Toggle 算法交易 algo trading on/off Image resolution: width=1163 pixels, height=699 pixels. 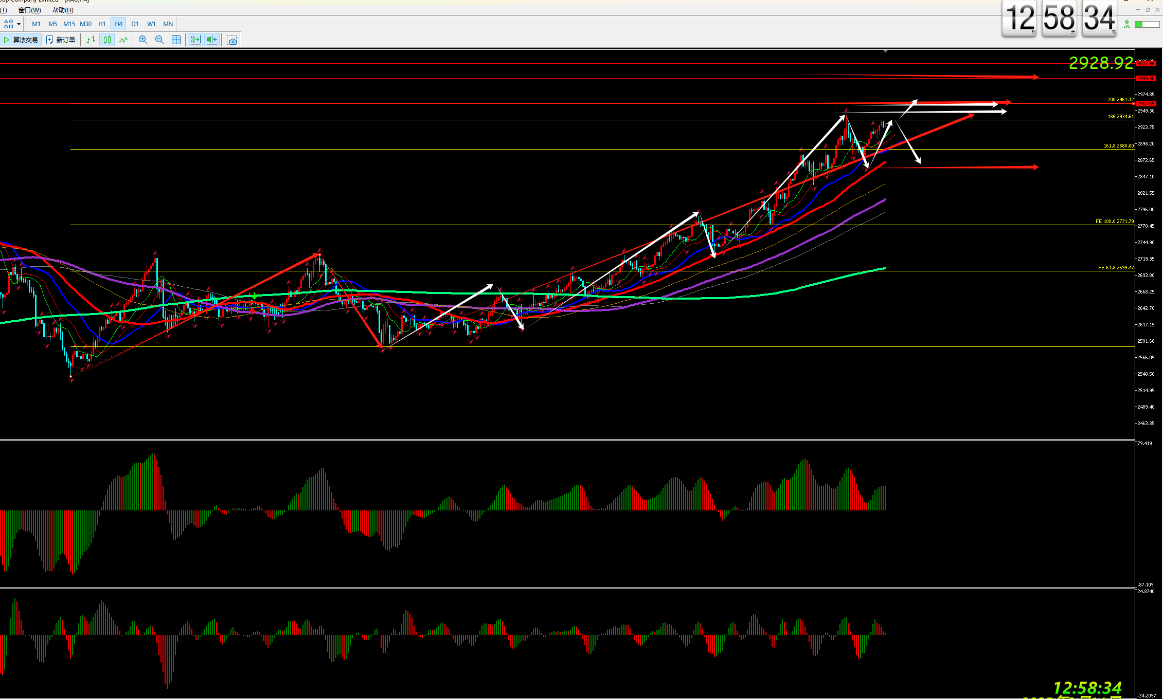(x=21, y=40)
